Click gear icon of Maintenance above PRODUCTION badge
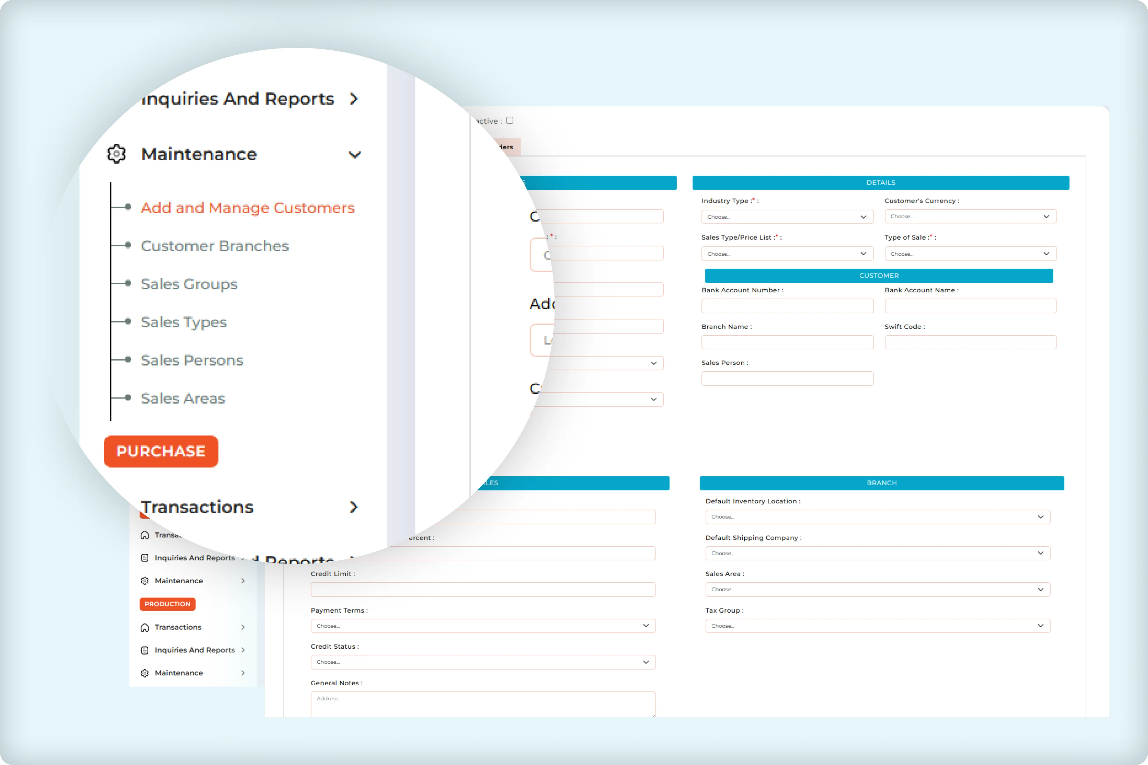1148x765 pixels. 144,580
